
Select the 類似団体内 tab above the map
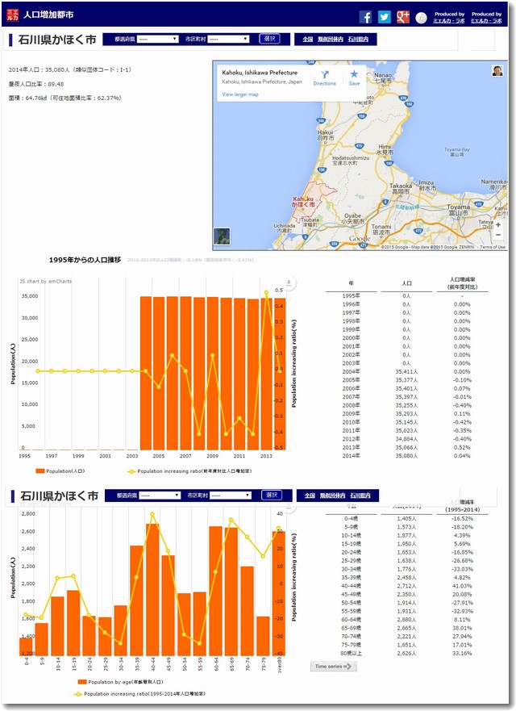point(331,39)
